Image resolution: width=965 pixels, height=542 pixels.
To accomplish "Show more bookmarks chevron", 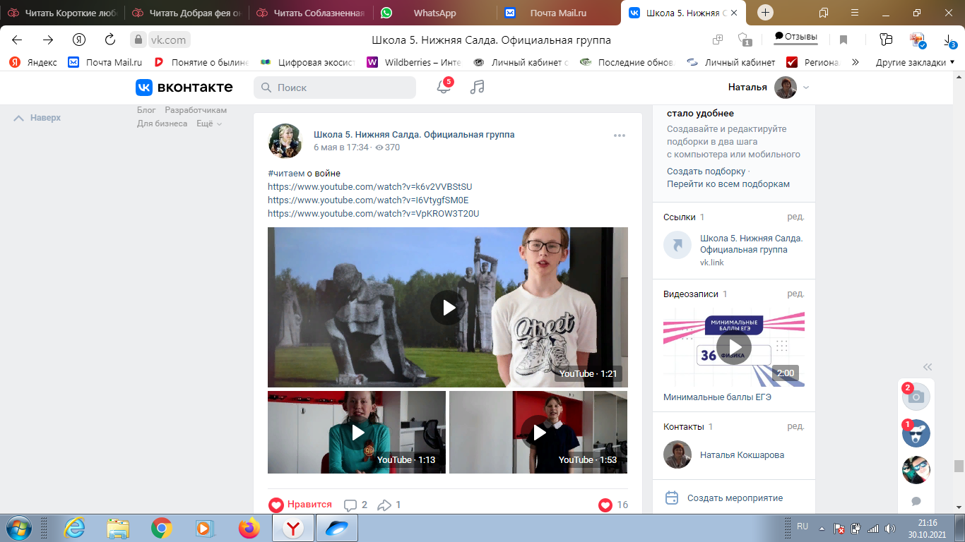I will 856,62.
